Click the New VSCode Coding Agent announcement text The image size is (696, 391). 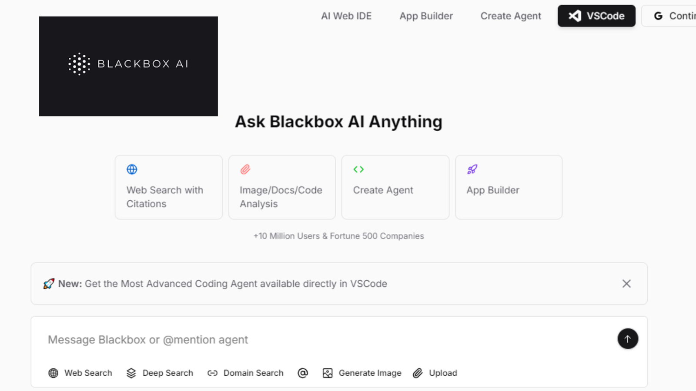pos(223,284)
